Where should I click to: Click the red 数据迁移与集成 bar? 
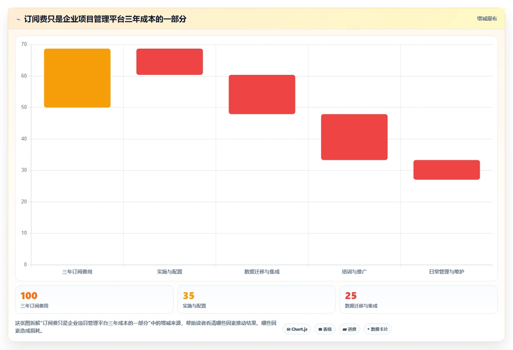pyautogui.click(x=262, y=95)
